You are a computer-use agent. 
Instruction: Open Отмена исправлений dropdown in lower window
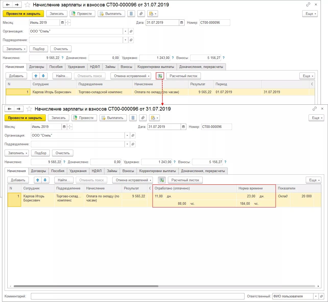point(132,180)
